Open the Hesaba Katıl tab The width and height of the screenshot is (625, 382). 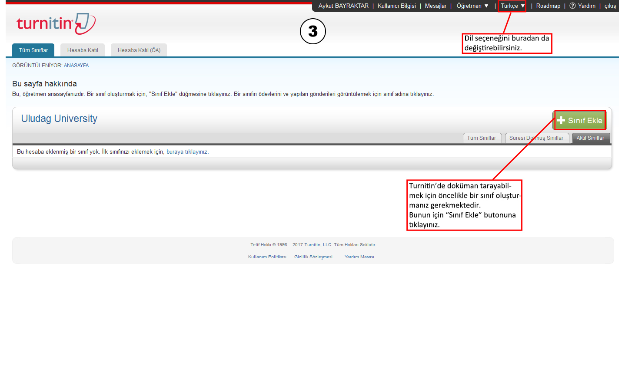click(x=83, y=50)
